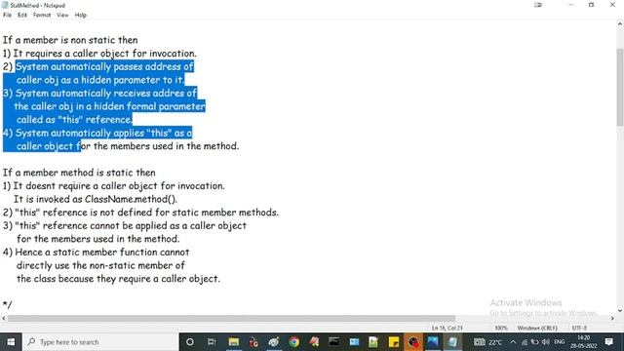The image size is (624, 351).
Task: Click the camera icon in the title bar
Action: tap(538, 5)
